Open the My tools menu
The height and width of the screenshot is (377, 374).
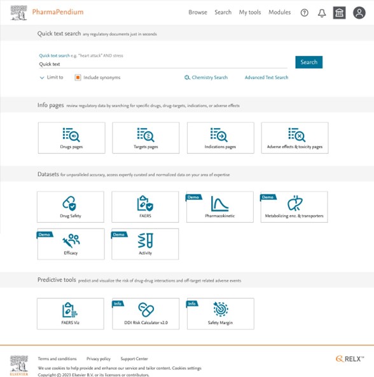click(x=250, y=12)
